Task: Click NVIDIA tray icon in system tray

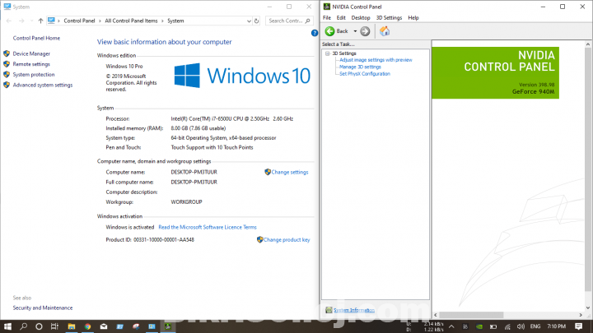Action: (479, 326)
